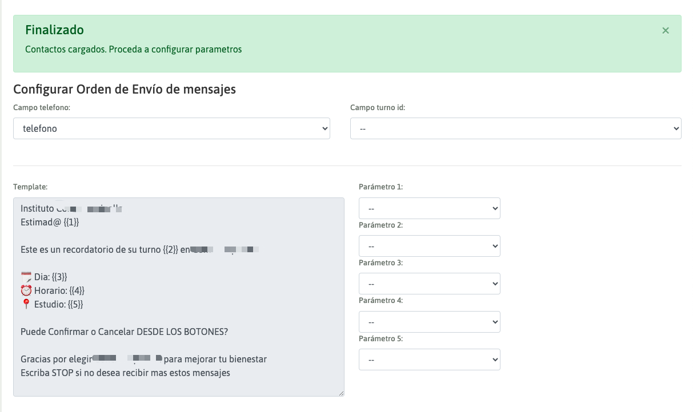The image size is (693, 412).
Task: Click the red pin emoji beside Estudio
Action: (x=26, y=304)
